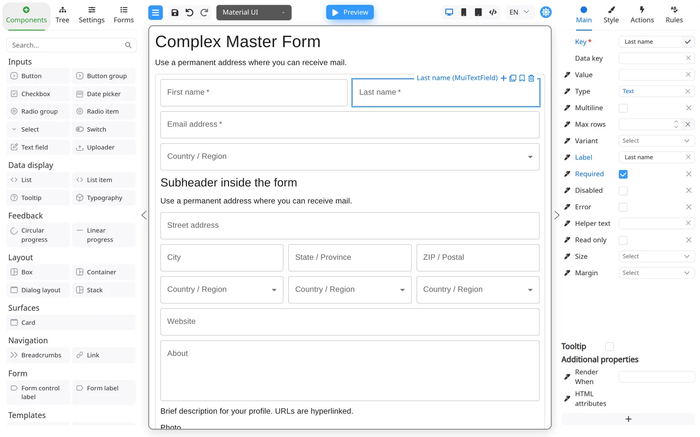Open the Variant select dropdown
Viewport: 700px width, 437px height.
tap(657, 141)
